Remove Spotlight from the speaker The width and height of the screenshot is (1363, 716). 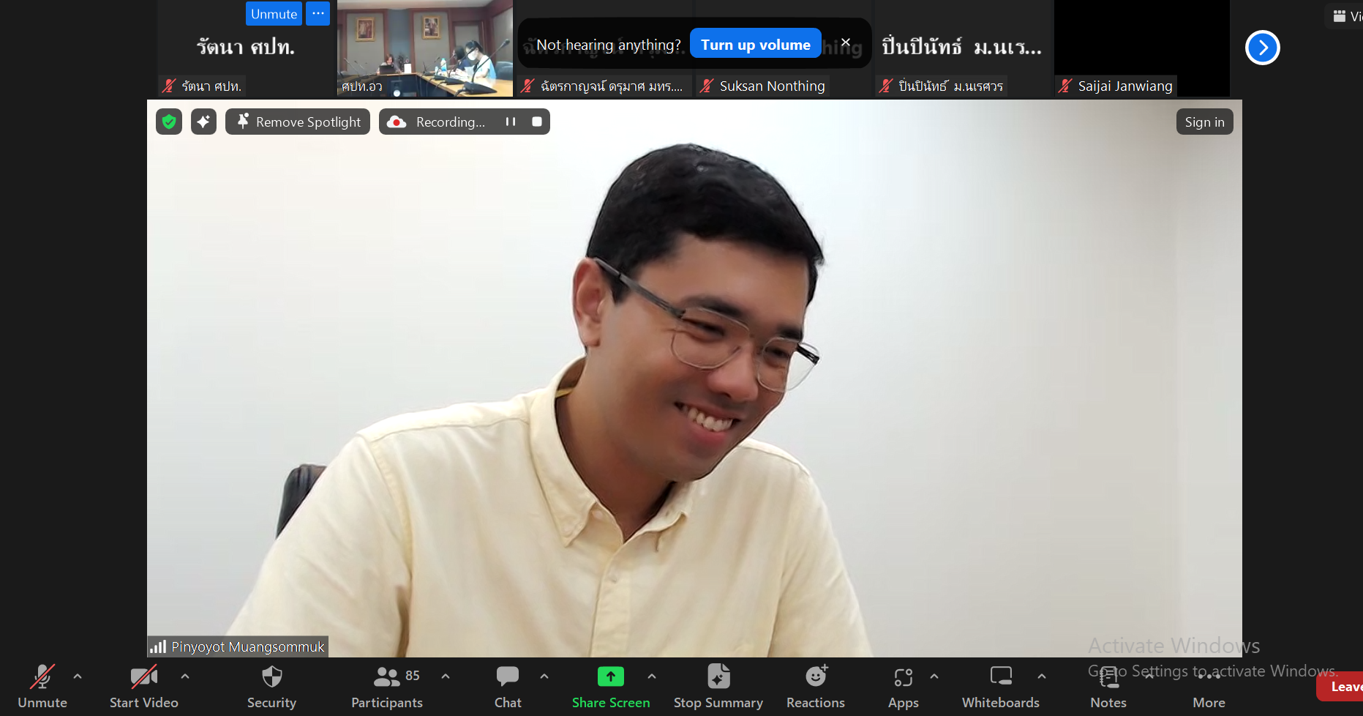click(x=298, y=122)
